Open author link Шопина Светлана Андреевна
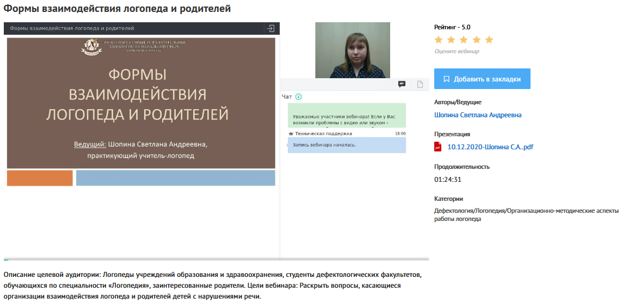The width and height of the screenshot is (641, 304). click(x=478, y=115)
